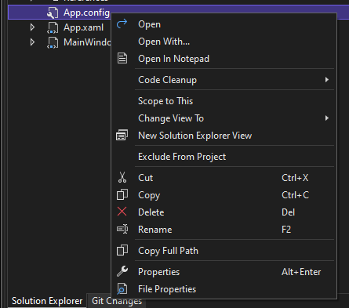Screen dimensions: 349x308
Task: Expand the App.xaml tree node
Action: [32, 27]
